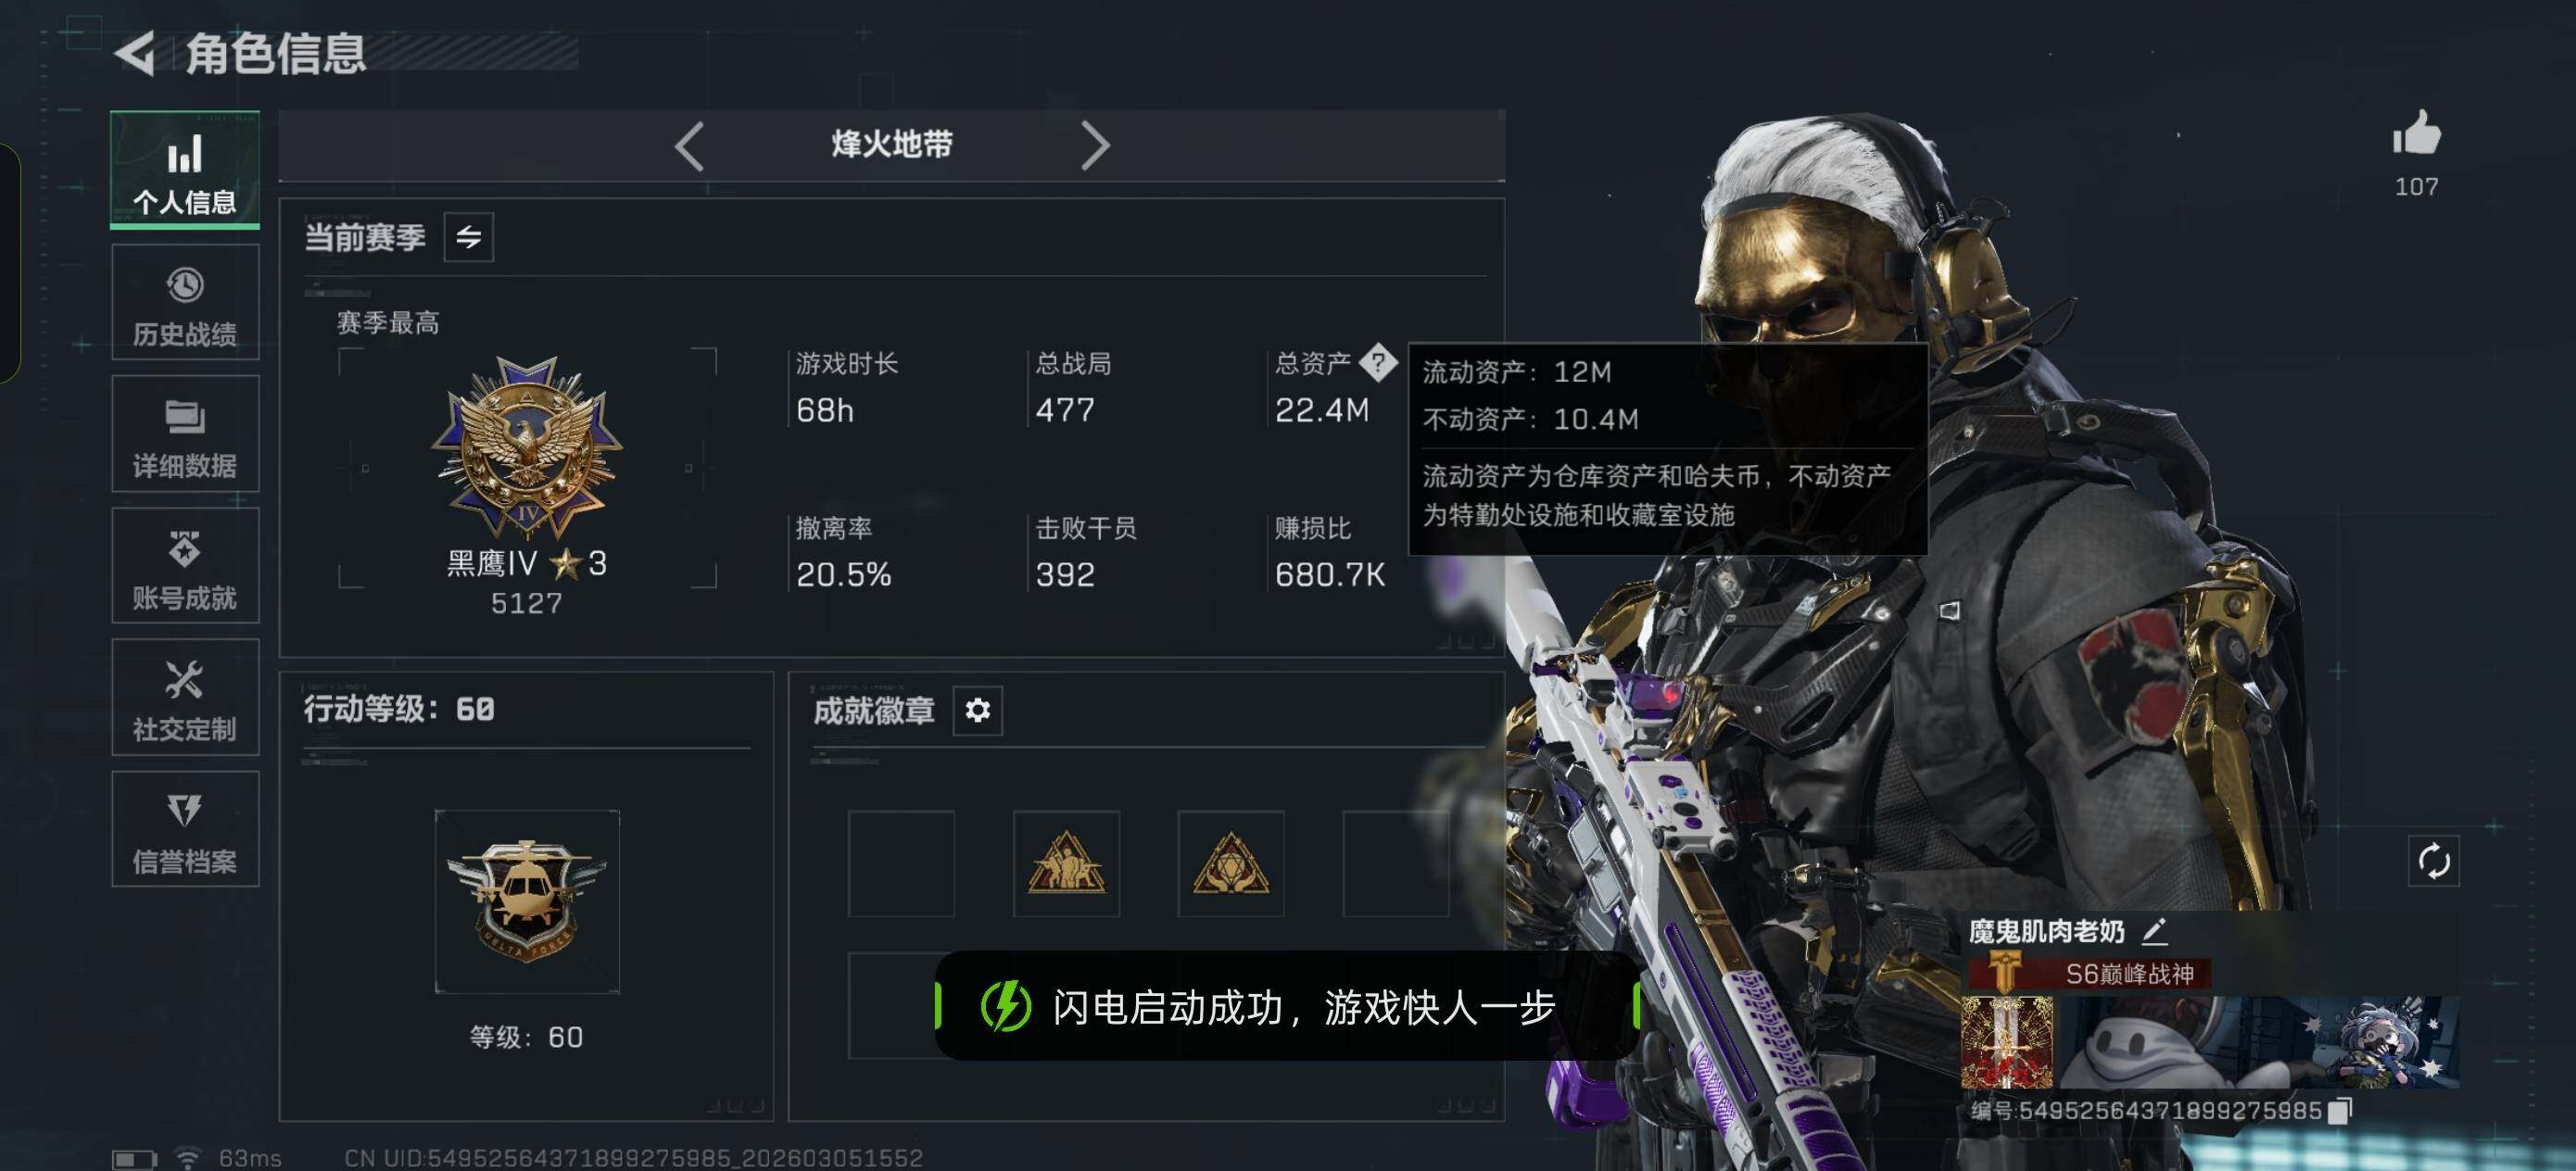Open the 烽火地带 mode selector title
This screenshot has width=2576, height=1171.
point(892,145)
